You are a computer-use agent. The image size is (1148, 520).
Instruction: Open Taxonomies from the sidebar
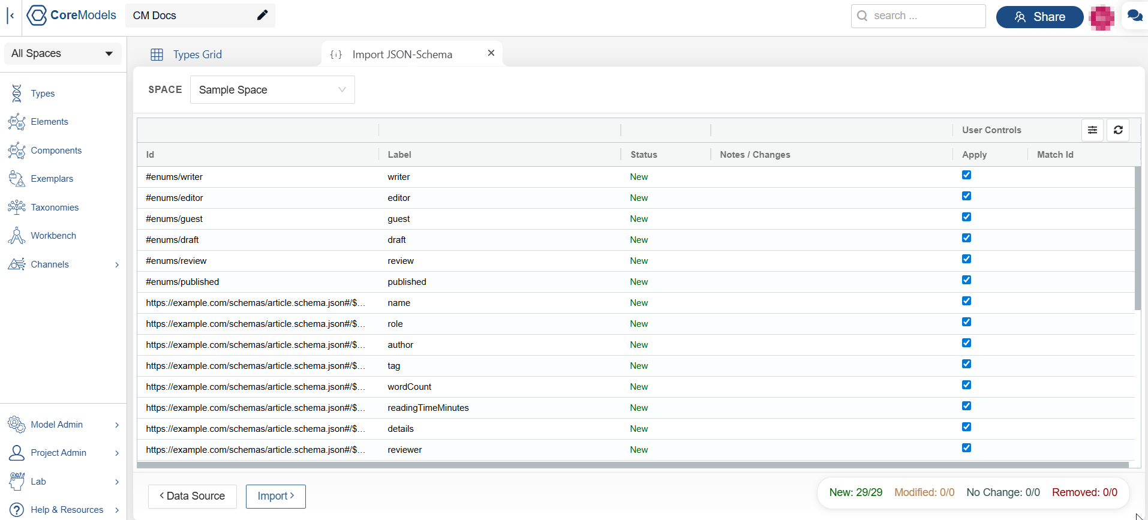pos(55,208)
